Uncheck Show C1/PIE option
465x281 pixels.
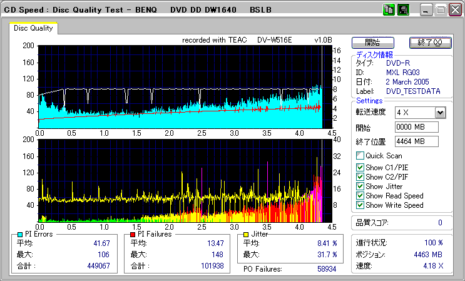pyautogui.click(x=360, y=166)
